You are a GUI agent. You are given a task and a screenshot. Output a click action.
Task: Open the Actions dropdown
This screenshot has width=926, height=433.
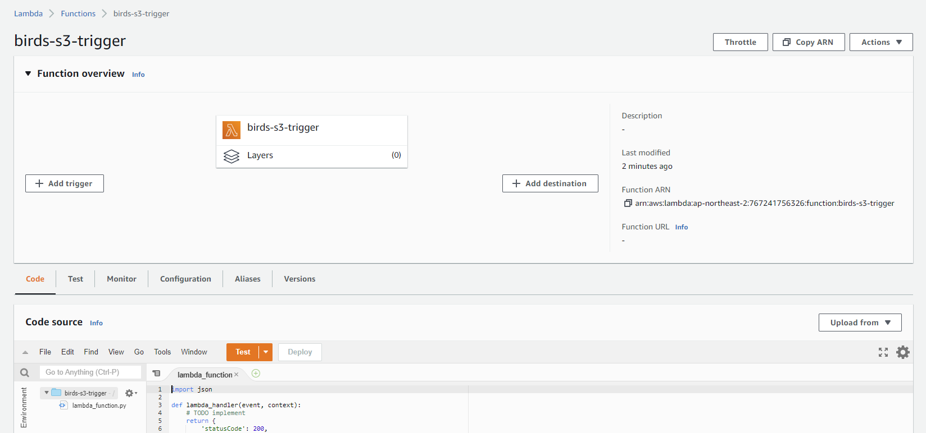[881, 42]
